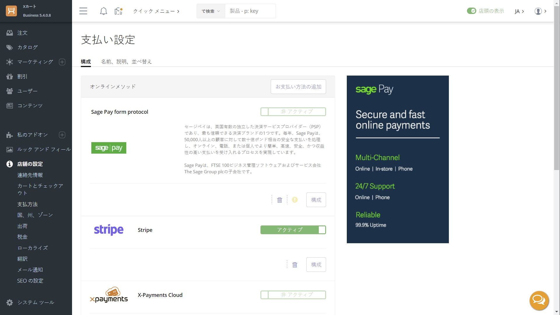Click the お支払い方法の追加 button

(x=298, y=87)
